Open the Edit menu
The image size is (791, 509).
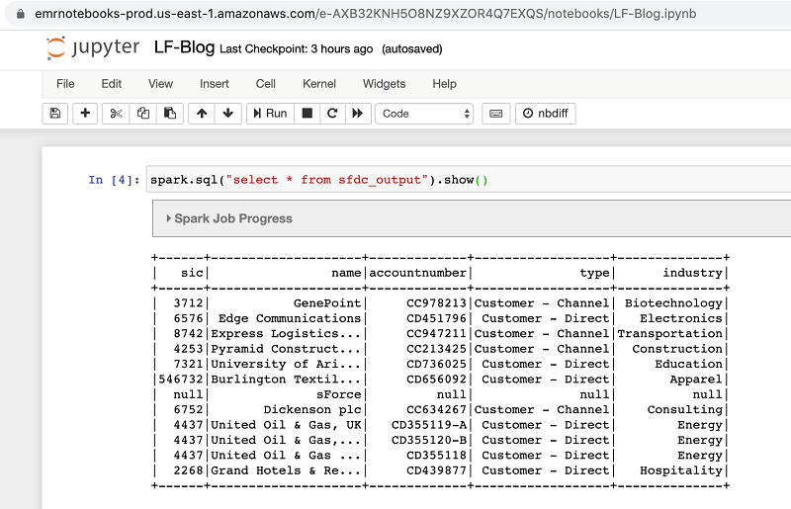[112, 84]
